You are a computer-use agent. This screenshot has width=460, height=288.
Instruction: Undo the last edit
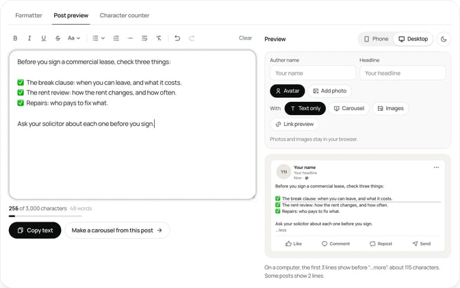coord(177,38)
